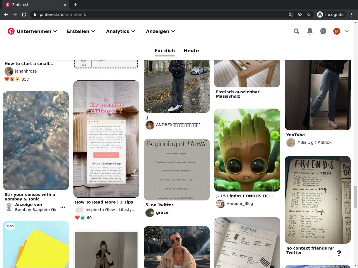
Task: Close the Pinterest browser tab
Action: coord(65,5)
